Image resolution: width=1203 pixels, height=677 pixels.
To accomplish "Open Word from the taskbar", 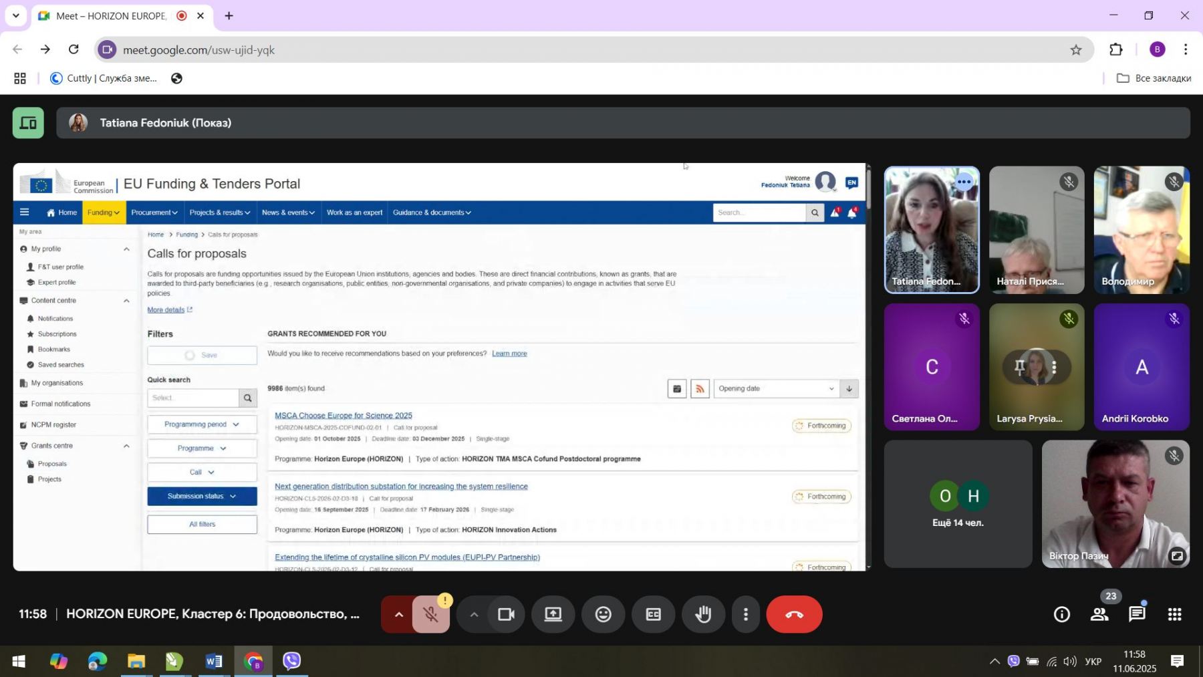I will click(x=214, y=662).
